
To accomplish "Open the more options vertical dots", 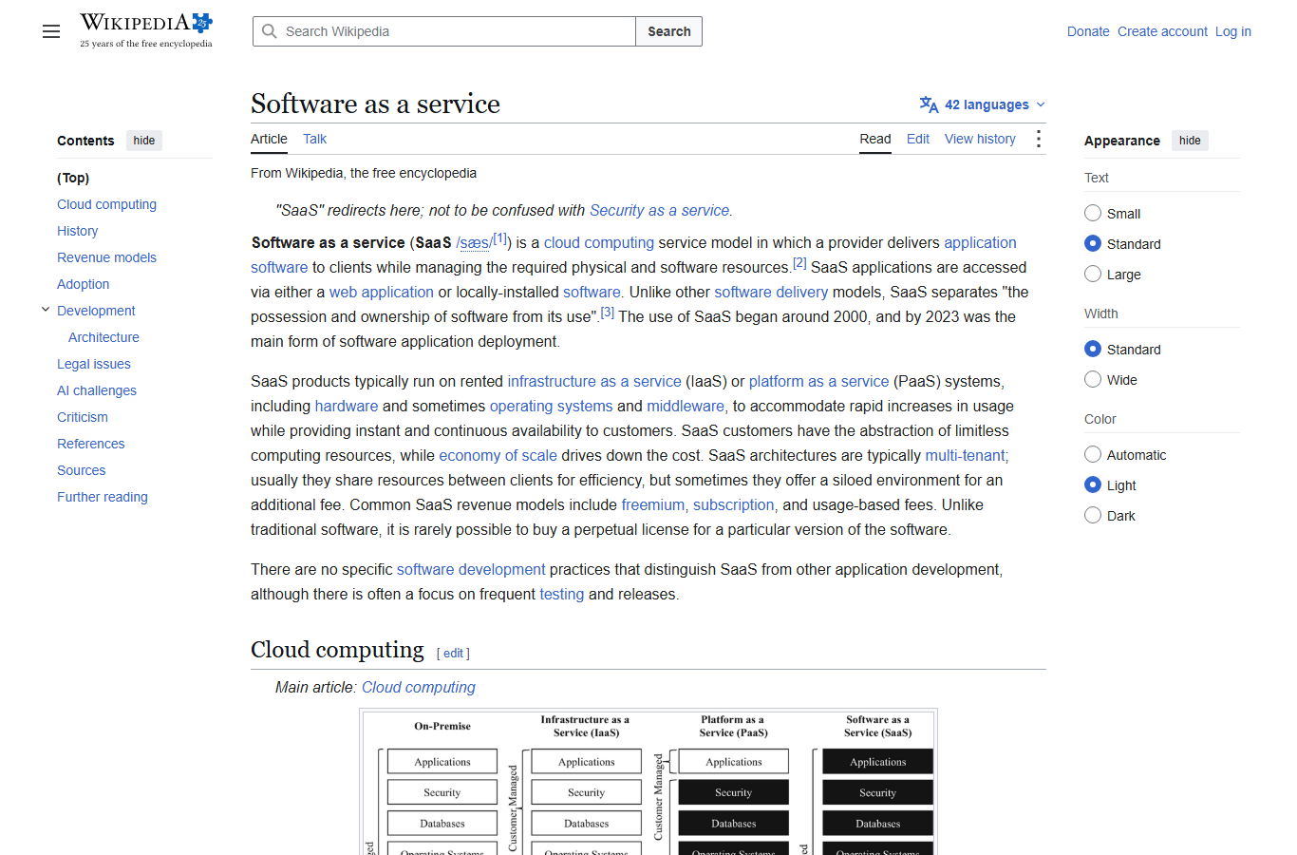I will pyautogui.click(x=1039, y=139).
